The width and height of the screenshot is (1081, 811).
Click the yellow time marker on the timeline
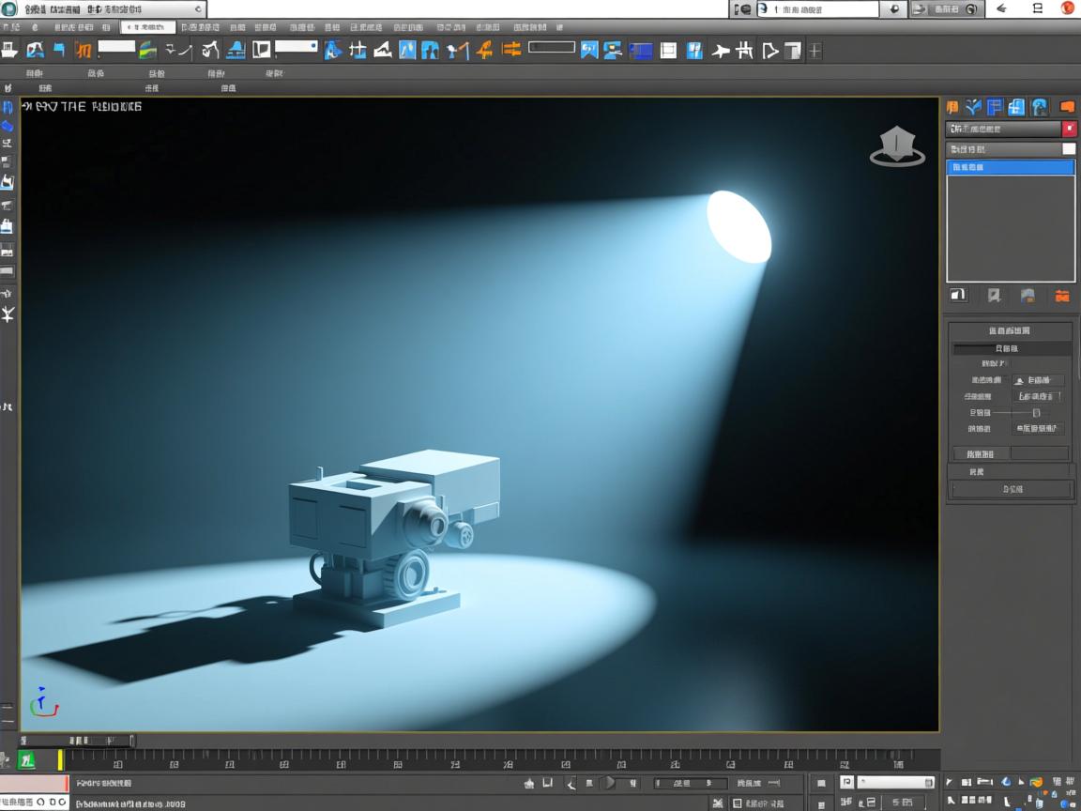(61, 759)
